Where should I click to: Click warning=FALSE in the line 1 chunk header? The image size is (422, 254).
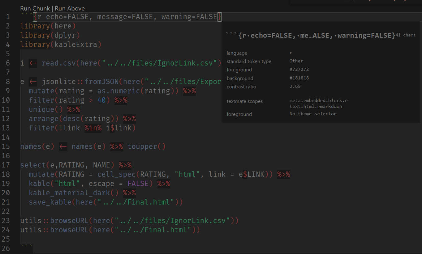(189, 17)
